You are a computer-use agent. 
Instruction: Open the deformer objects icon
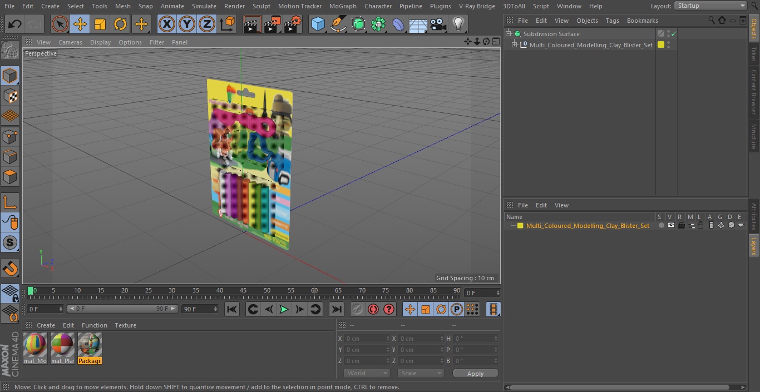click(398, 24)
